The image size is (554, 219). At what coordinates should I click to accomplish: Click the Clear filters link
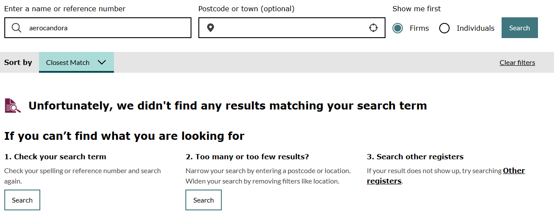(x=517, y=63)
